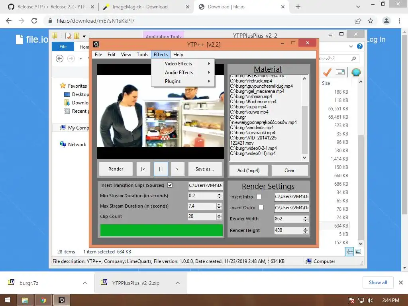Open Explorer recent locations dropdown arrow
Screen dimensions: 408x306
click(x=80, y=59)
